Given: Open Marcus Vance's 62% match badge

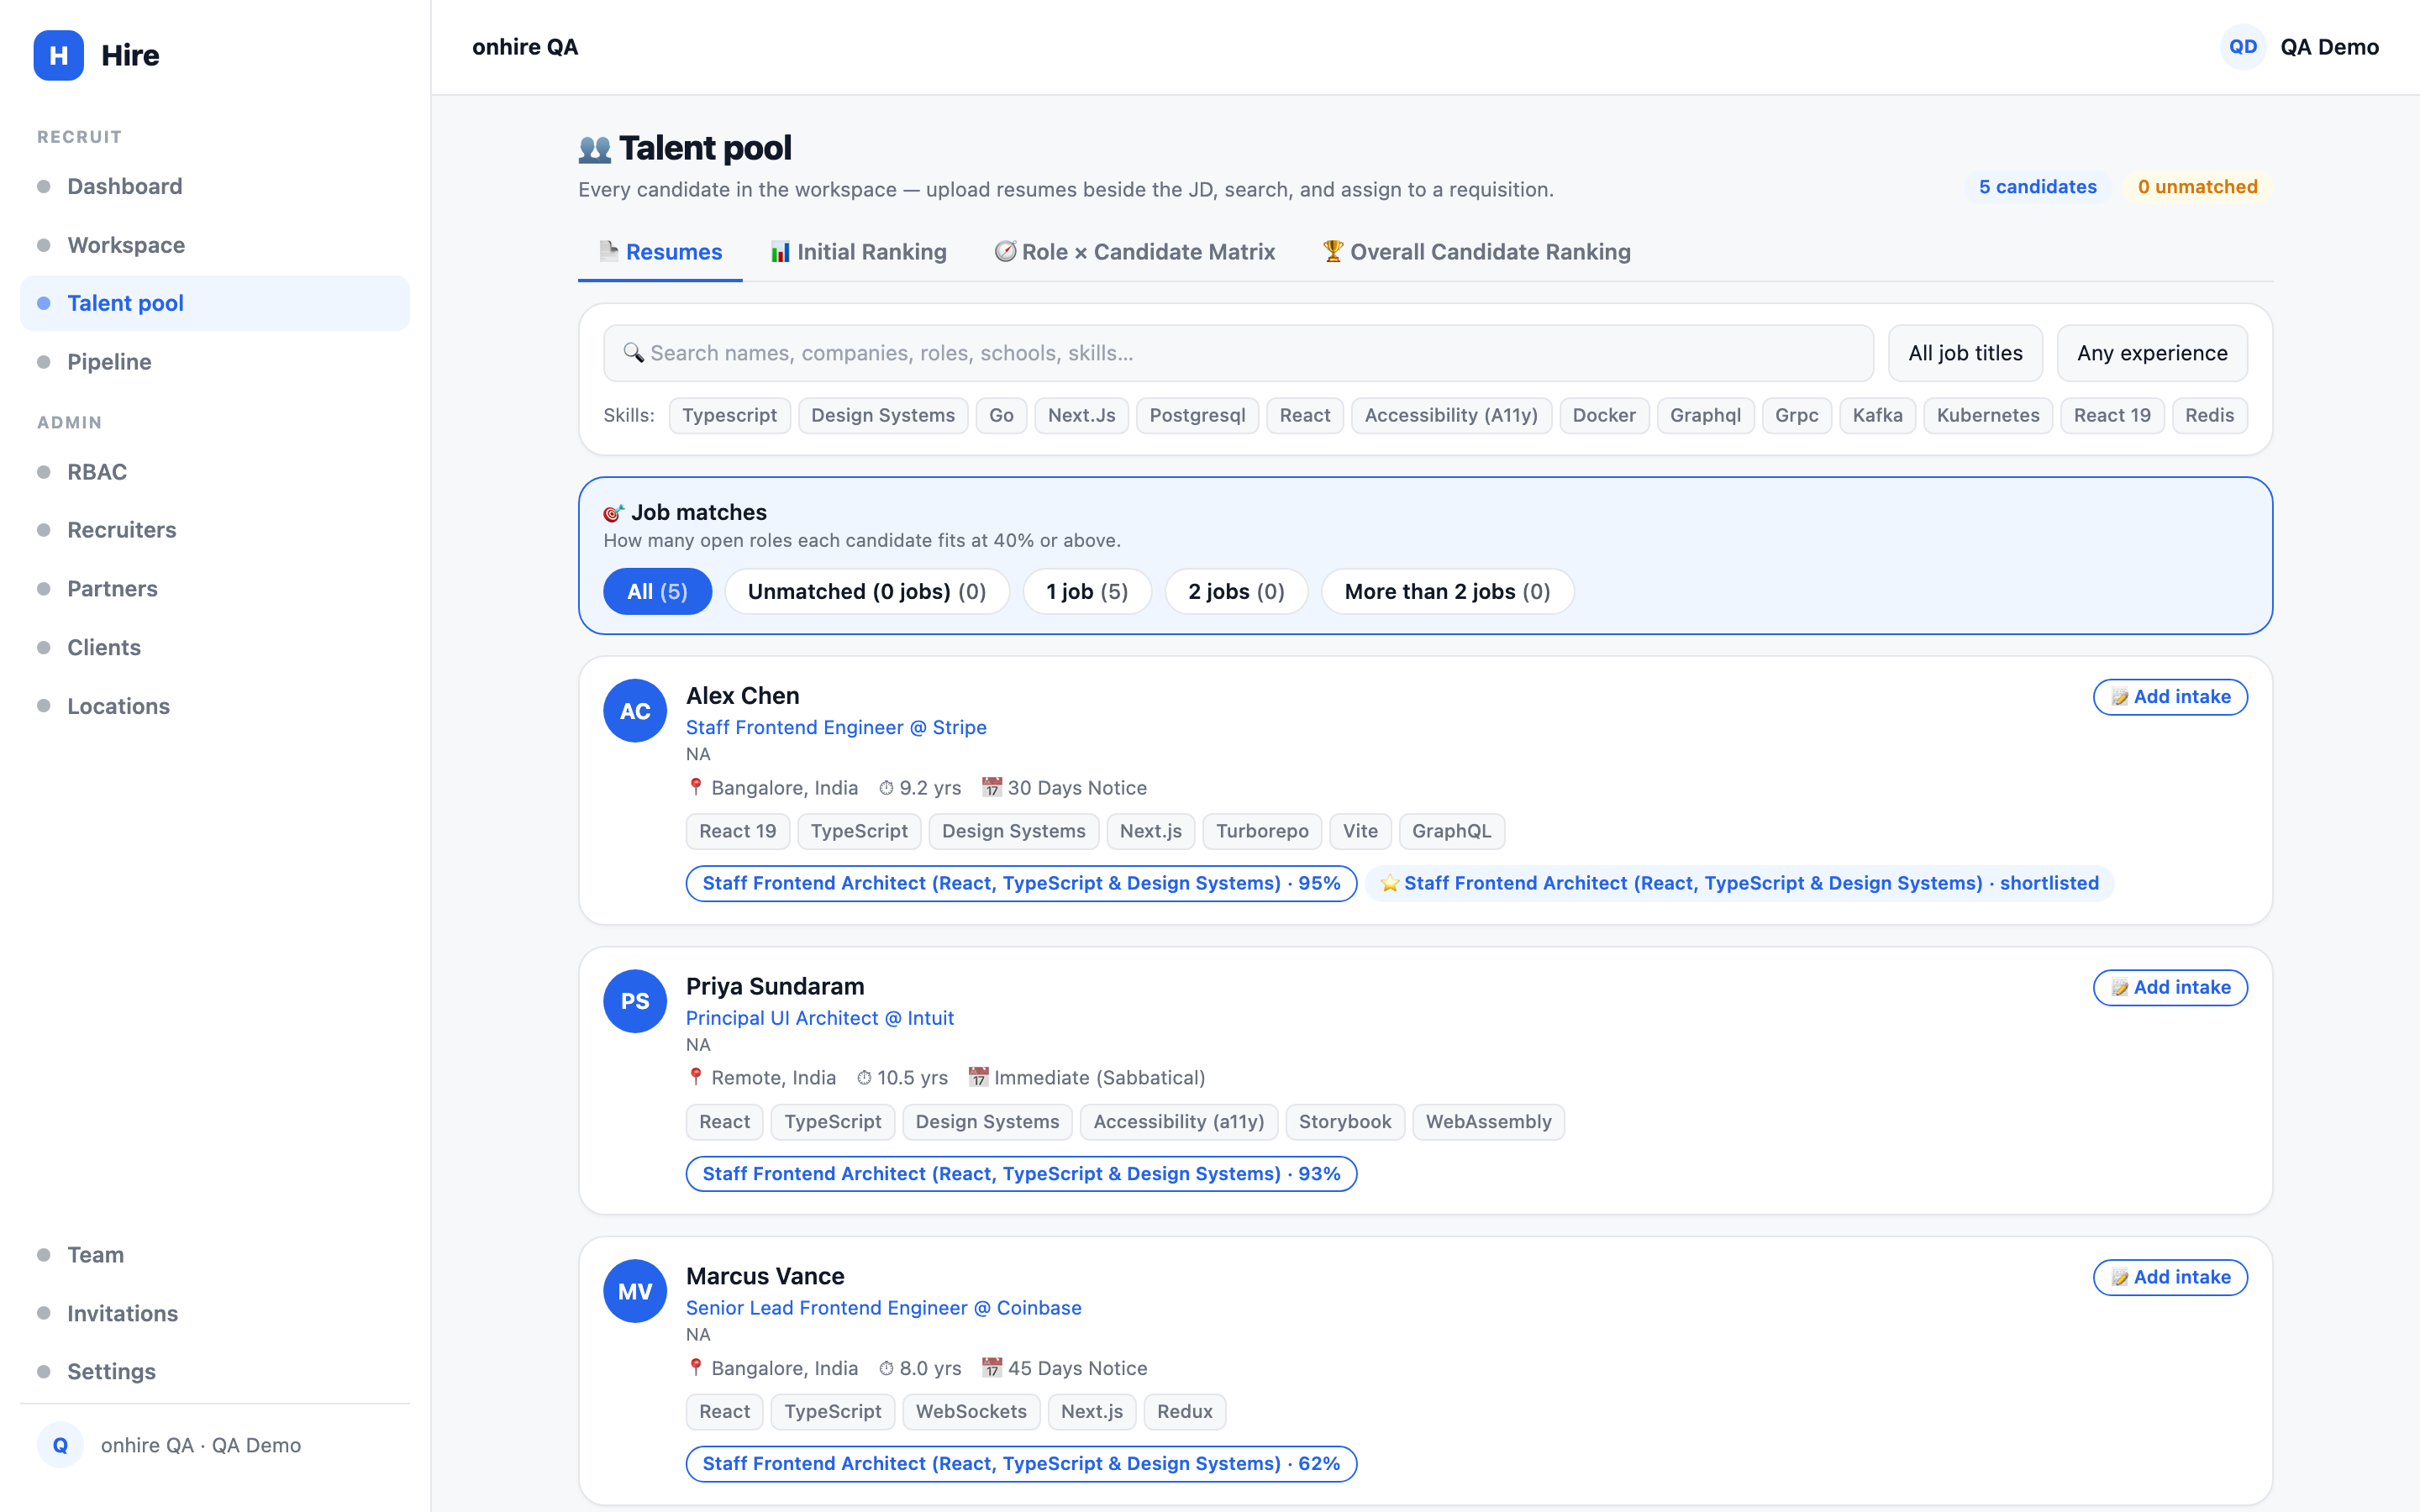Looking at the screenshot, I should 1021,1463.
